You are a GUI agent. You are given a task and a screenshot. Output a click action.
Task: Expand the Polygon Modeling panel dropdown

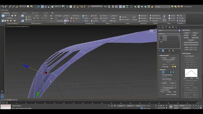13,23
